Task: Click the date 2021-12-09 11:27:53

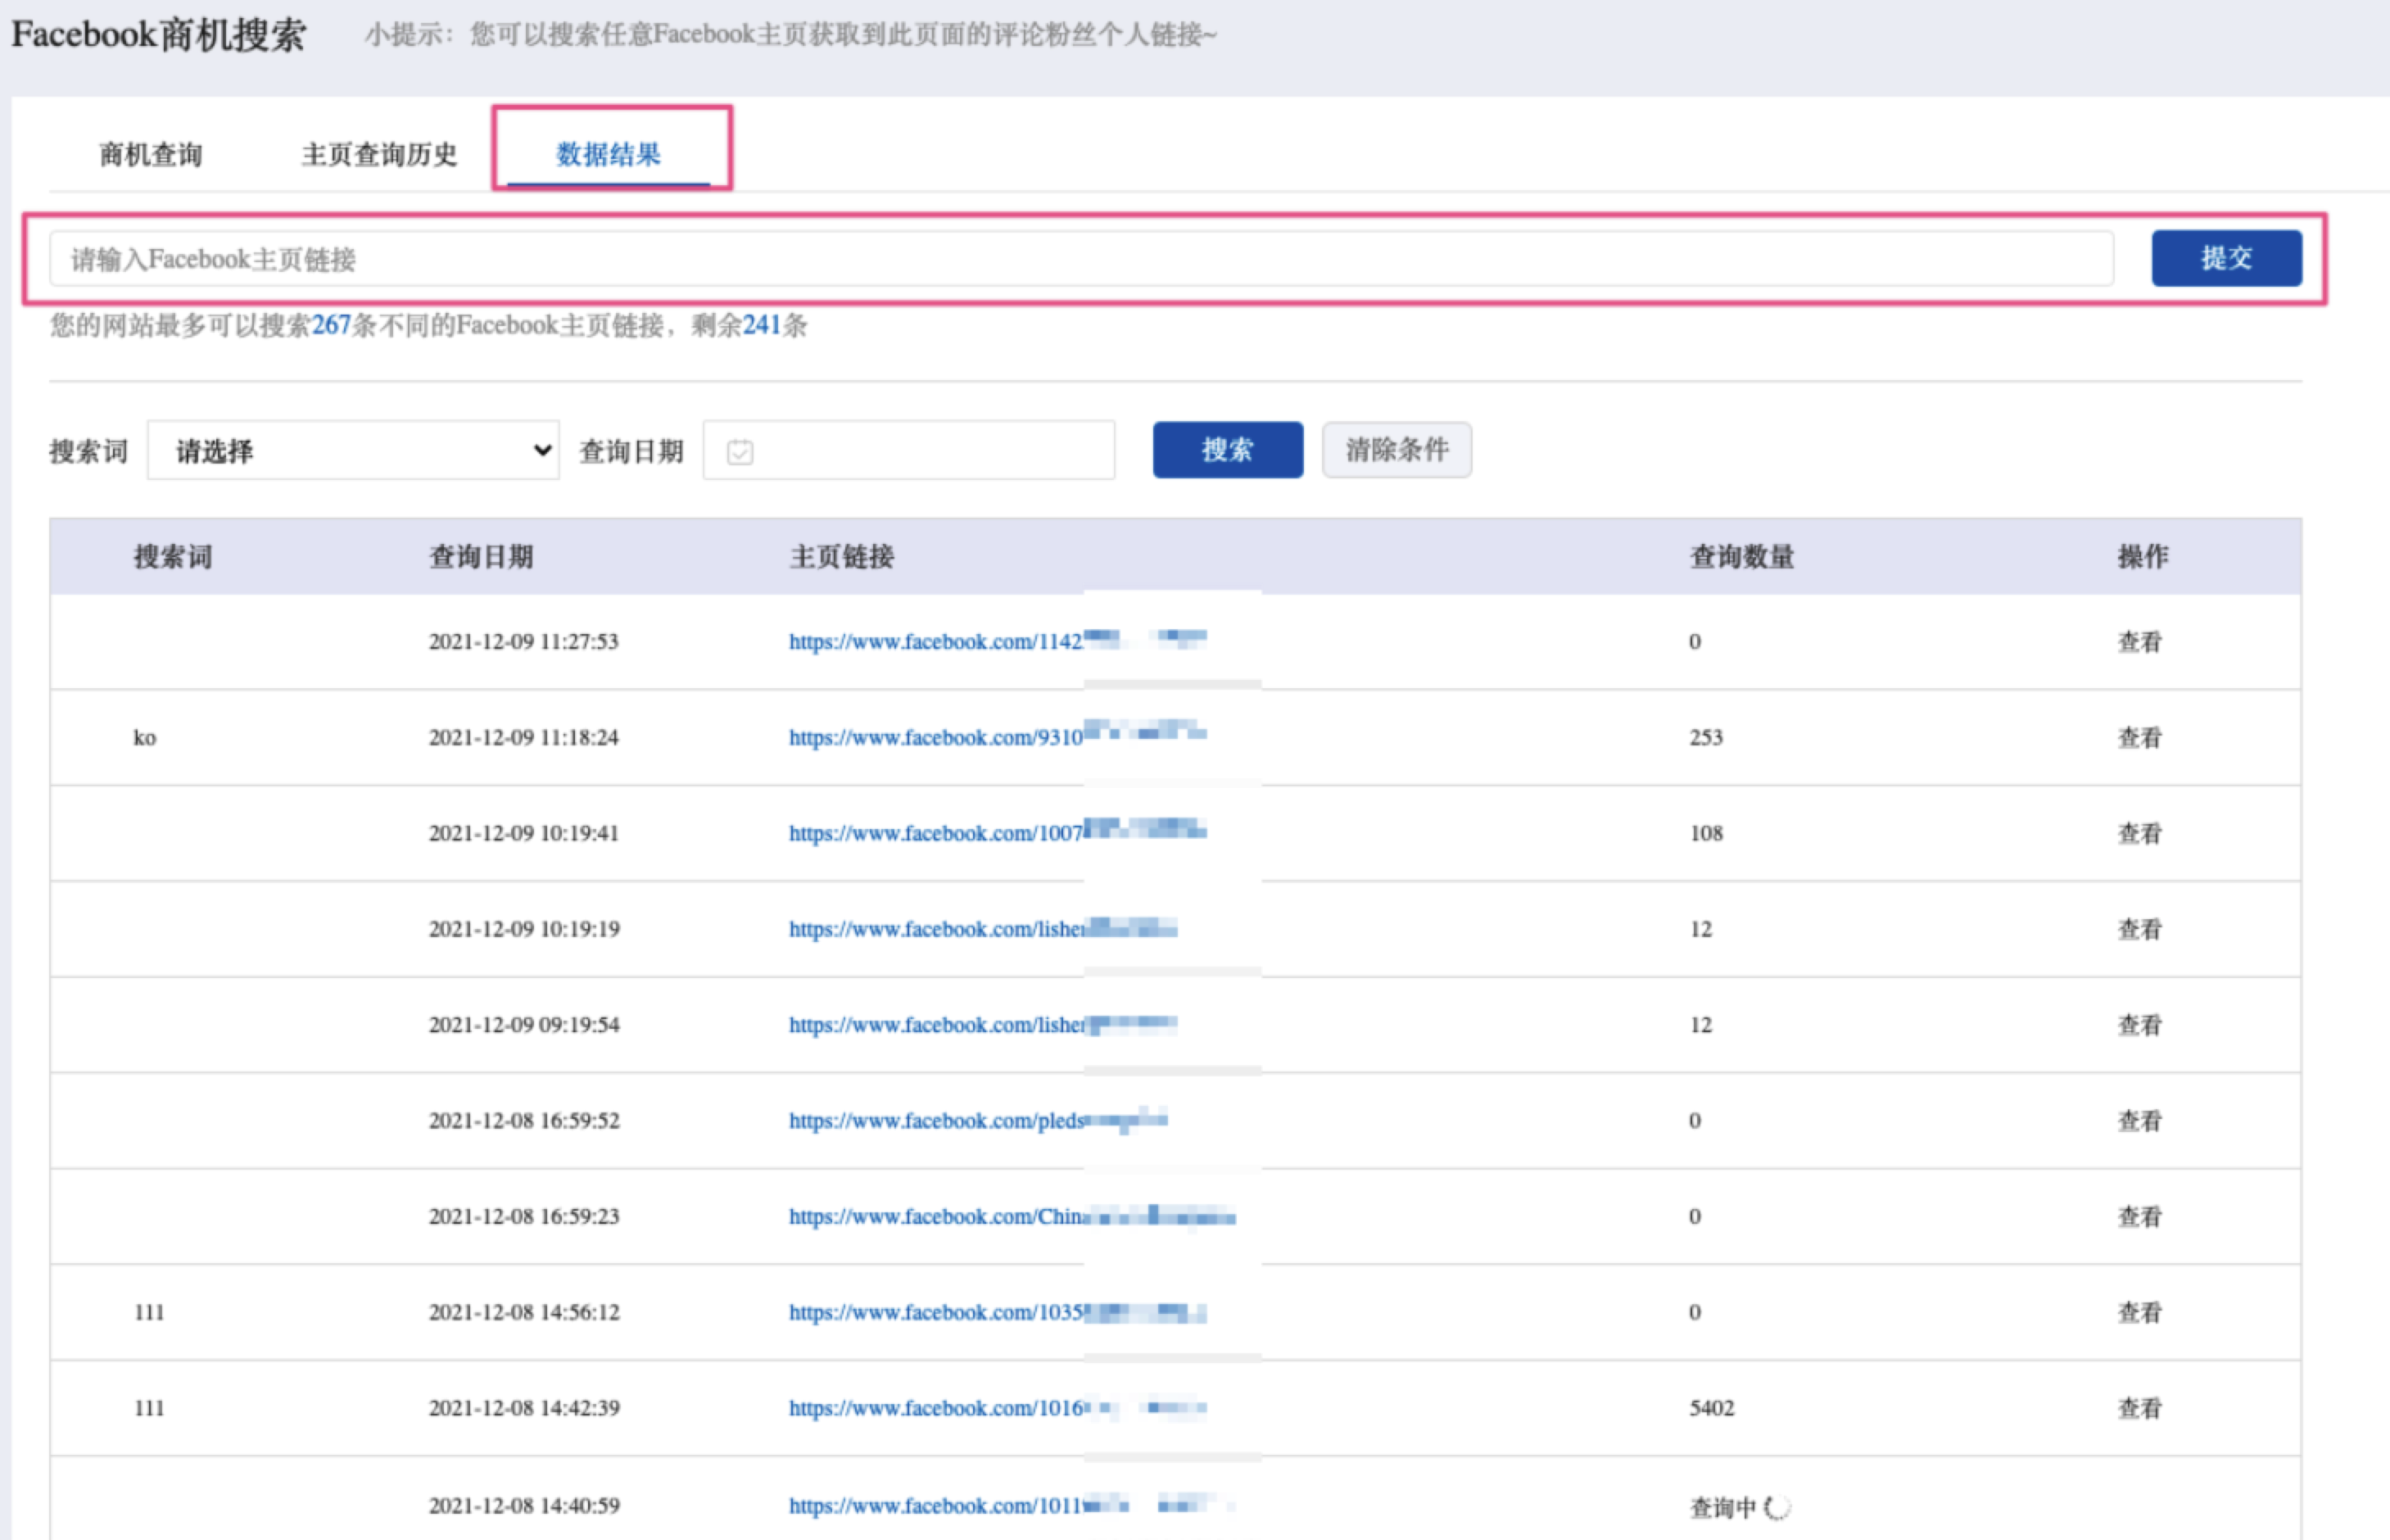Action: (x=523, y=641)
